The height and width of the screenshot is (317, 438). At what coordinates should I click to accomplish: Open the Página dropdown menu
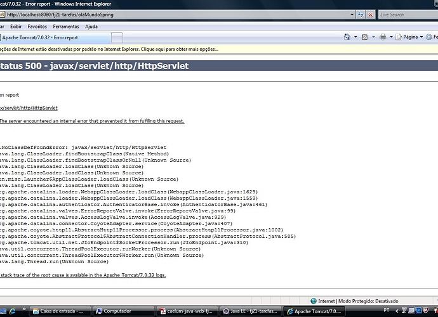[x=409, y=37]
